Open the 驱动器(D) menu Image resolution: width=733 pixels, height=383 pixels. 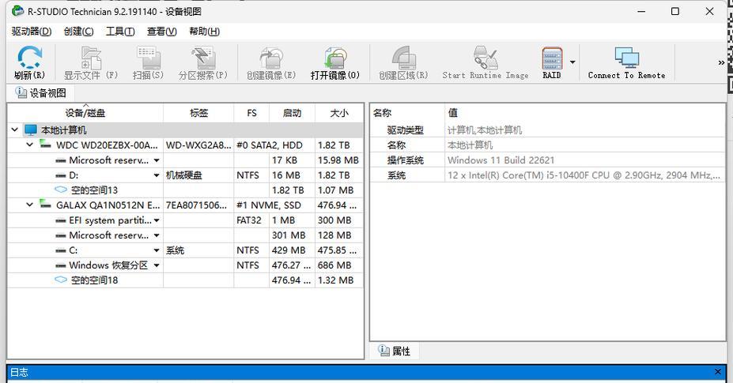pyautogui.click(x=32, y=32)
